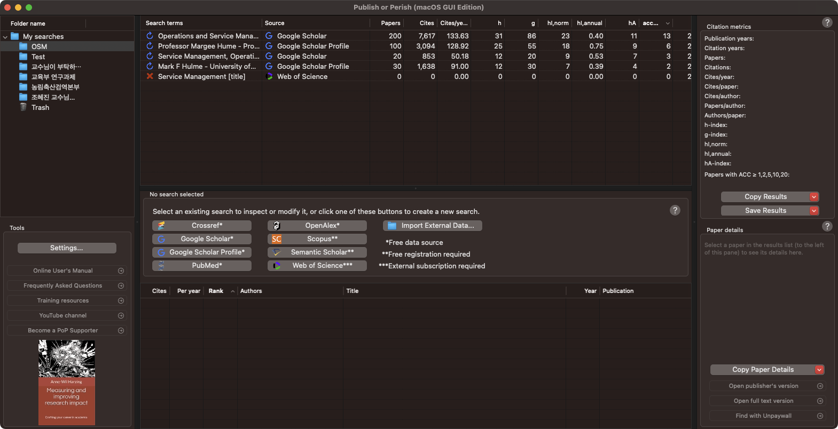Click the blue folder icon next to OSM
The width and height of the screenshot is (838, 429).
[x=23, y=46]
